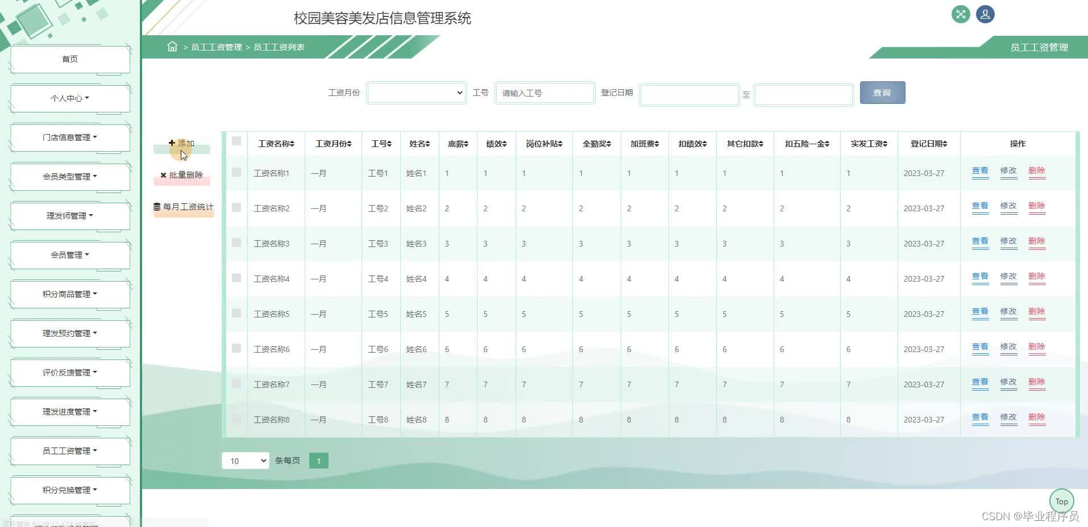
Task: Delete the 工资名称2 row
Action: coord(1037,206)
